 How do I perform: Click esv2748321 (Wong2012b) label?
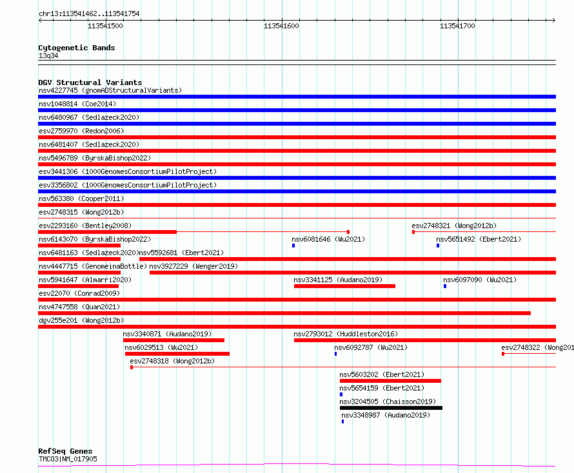pos(454,226)
